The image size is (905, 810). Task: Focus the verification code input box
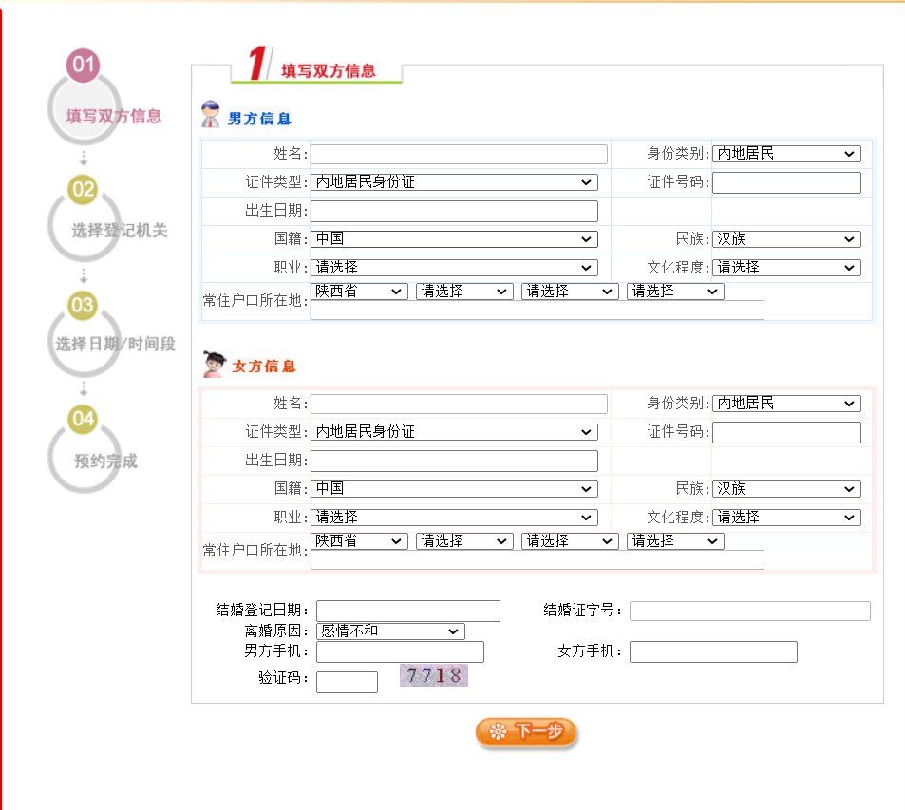click(347, 682)
